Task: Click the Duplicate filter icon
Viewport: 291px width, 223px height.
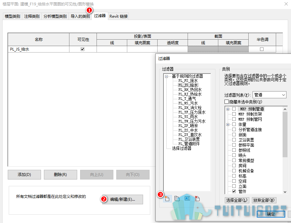Action: (177, 199)
